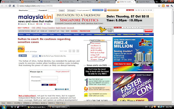Reload the page with the refresh icon
This screenshot has height=109, width=174.
pyautogui.click(x=14, y=5)
